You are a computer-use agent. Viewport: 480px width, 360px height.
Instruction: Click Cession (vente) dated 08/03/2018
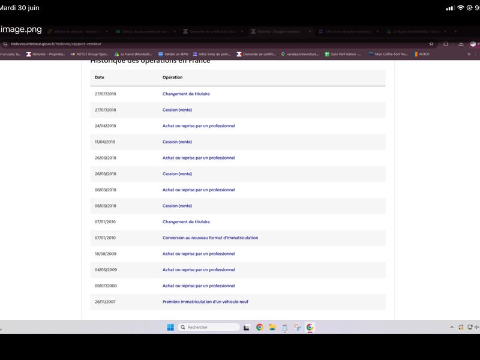[x=177, y=206]
